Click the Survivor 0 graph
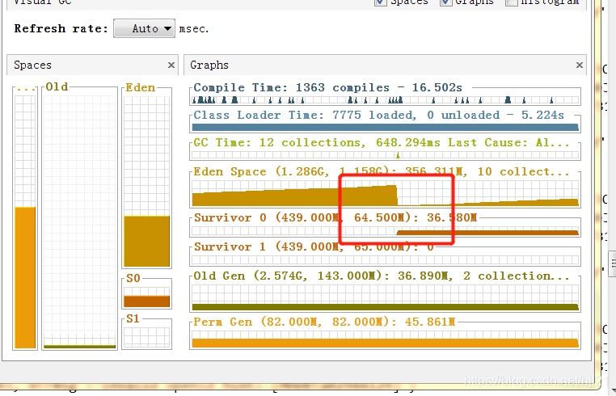 pos(385,231)
